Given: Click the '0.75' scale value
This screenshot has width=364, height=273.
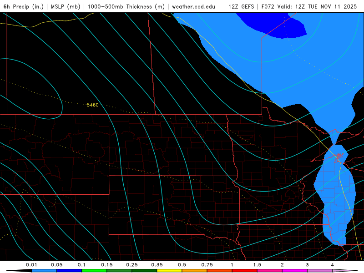Looking at the screenshot, I should pyautogui.click(x=207, y=265).
